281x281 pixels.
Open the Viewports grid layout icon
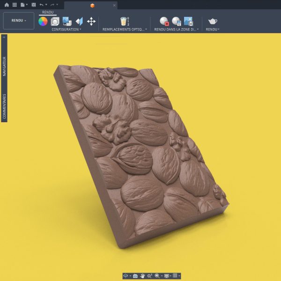175,275
